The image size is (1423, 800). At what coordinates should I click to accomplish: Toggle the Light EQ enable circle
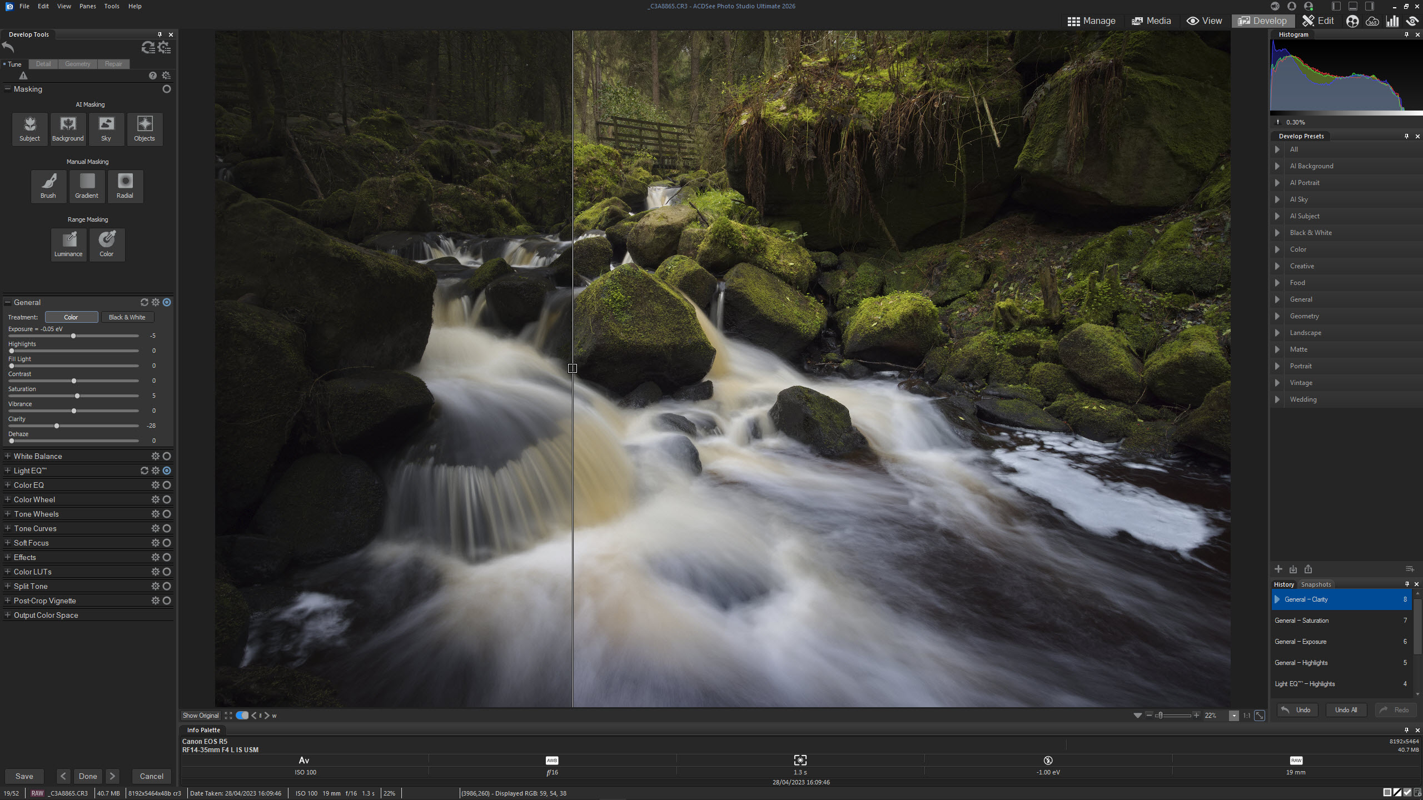pyautogui.click(x=167, y=471)
